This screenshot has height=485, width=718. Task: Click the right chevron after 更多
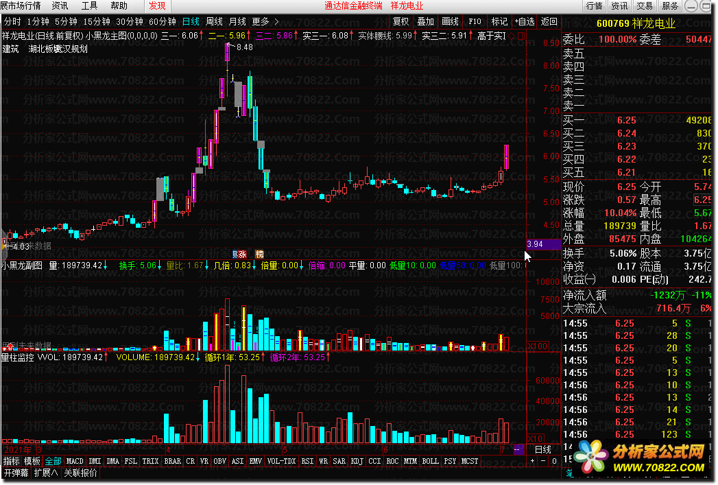click(x=276, y=21)
